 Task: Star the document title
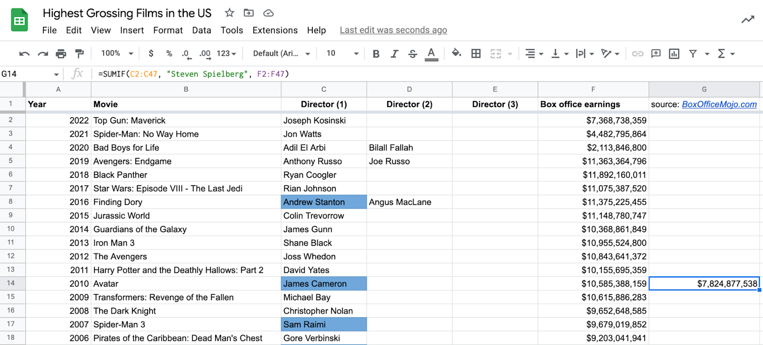(x=229, y=13)
